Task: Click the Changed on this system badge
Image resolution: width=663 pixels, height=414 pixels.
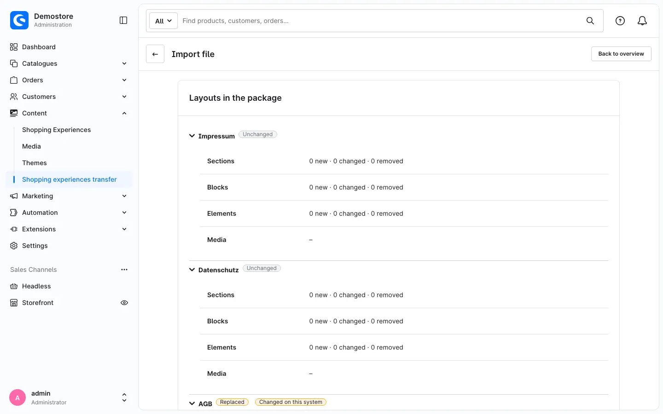Action: click(291, 402)
